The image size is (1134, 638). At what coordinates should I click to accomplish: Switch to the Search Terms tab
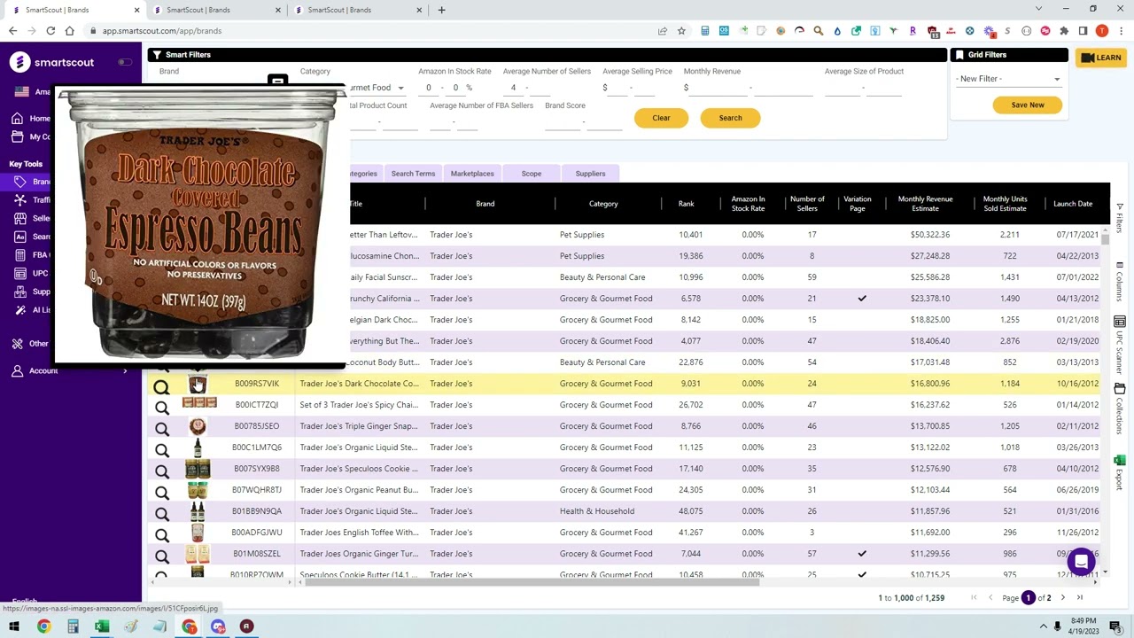pos(413,174)
